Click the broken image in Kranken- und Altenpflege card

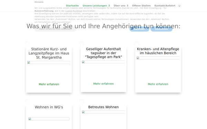(158, 58)
